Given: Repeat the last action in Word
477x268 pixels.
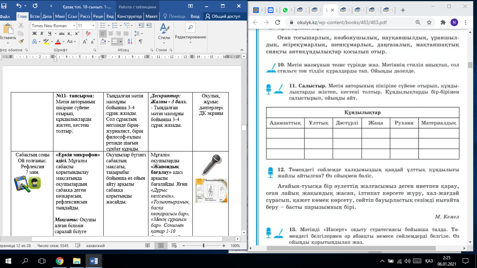Looking at the screenshot, I should pyautogui.click(x=35, y=6).
